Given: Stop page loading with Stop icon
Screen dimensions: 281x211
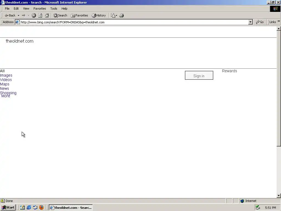Looking at the screenshot, I should click(34, 15).
